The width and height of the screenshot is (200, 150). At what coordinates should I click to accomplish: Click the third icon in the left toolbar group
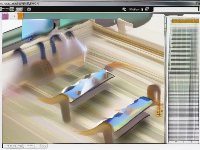point(29,9)
